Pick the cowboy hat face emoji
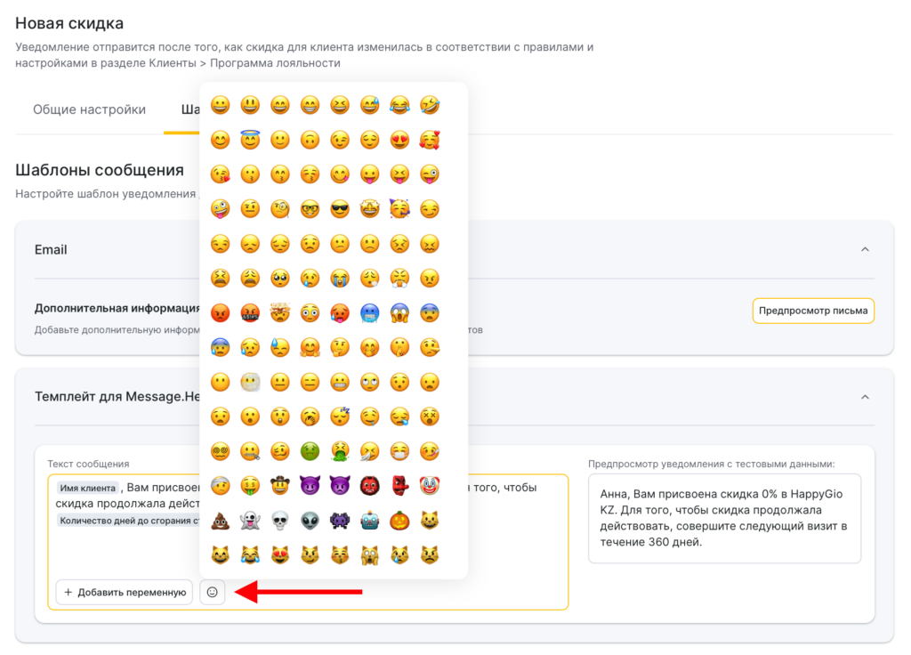This screenshot has height=655, width=911. [280, 487]
